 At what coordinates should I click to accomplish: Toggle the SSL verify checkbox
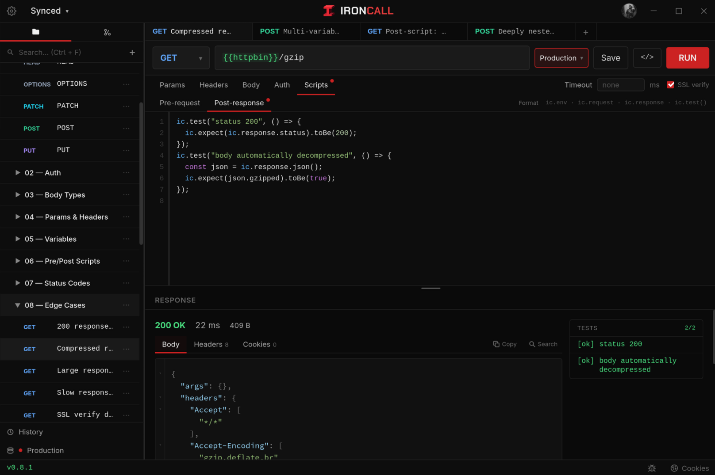(670, 85)
